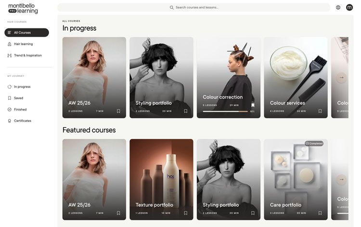
Task: Click the "In progress" section heading
Action: [79, 28]
